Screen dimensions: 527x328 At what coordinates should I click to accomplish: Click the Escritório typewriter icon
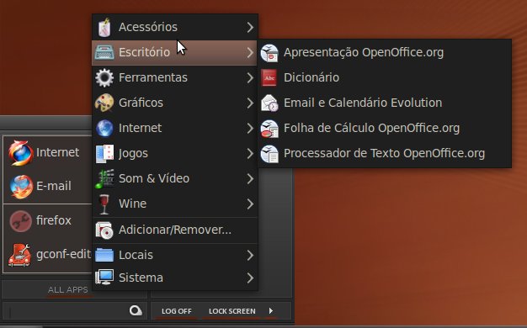click(x=104, y=52)
